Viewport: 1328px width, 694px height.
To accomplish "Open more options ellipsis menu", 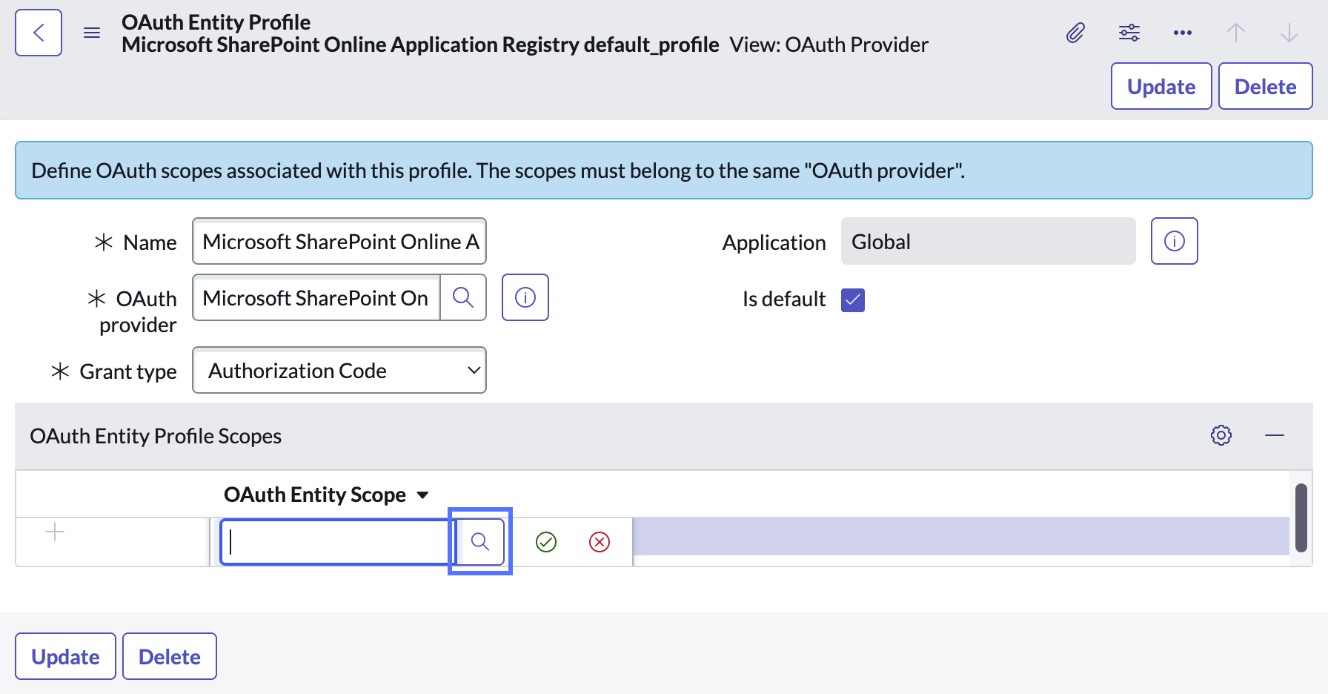I will (x=1183, y=33).
